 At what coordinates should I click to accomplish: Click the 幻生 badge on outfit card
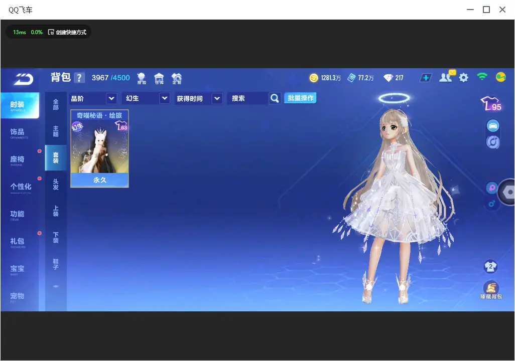77,126
